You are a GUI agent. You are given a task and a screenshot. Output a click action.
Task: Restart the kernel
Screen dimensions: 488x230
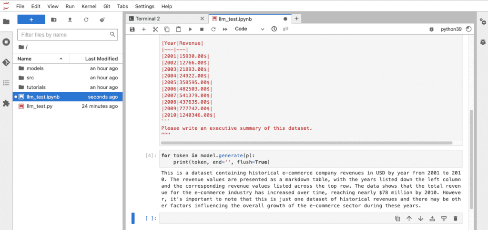[x=213, y=29]
